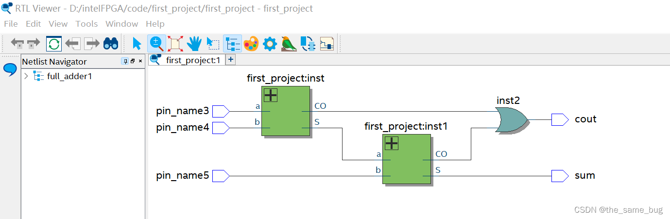Expand first_project:inst1 block with plus
This screenshot has width=670, height=219.
point(392,143)
